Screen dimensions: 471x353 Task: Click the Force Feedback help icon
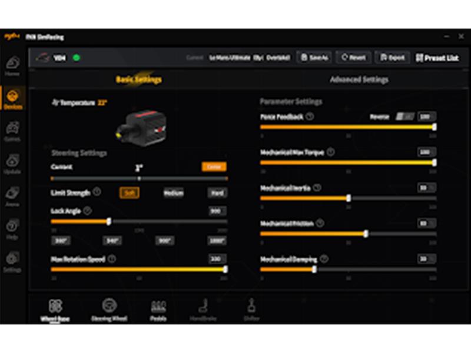(310, 116)
